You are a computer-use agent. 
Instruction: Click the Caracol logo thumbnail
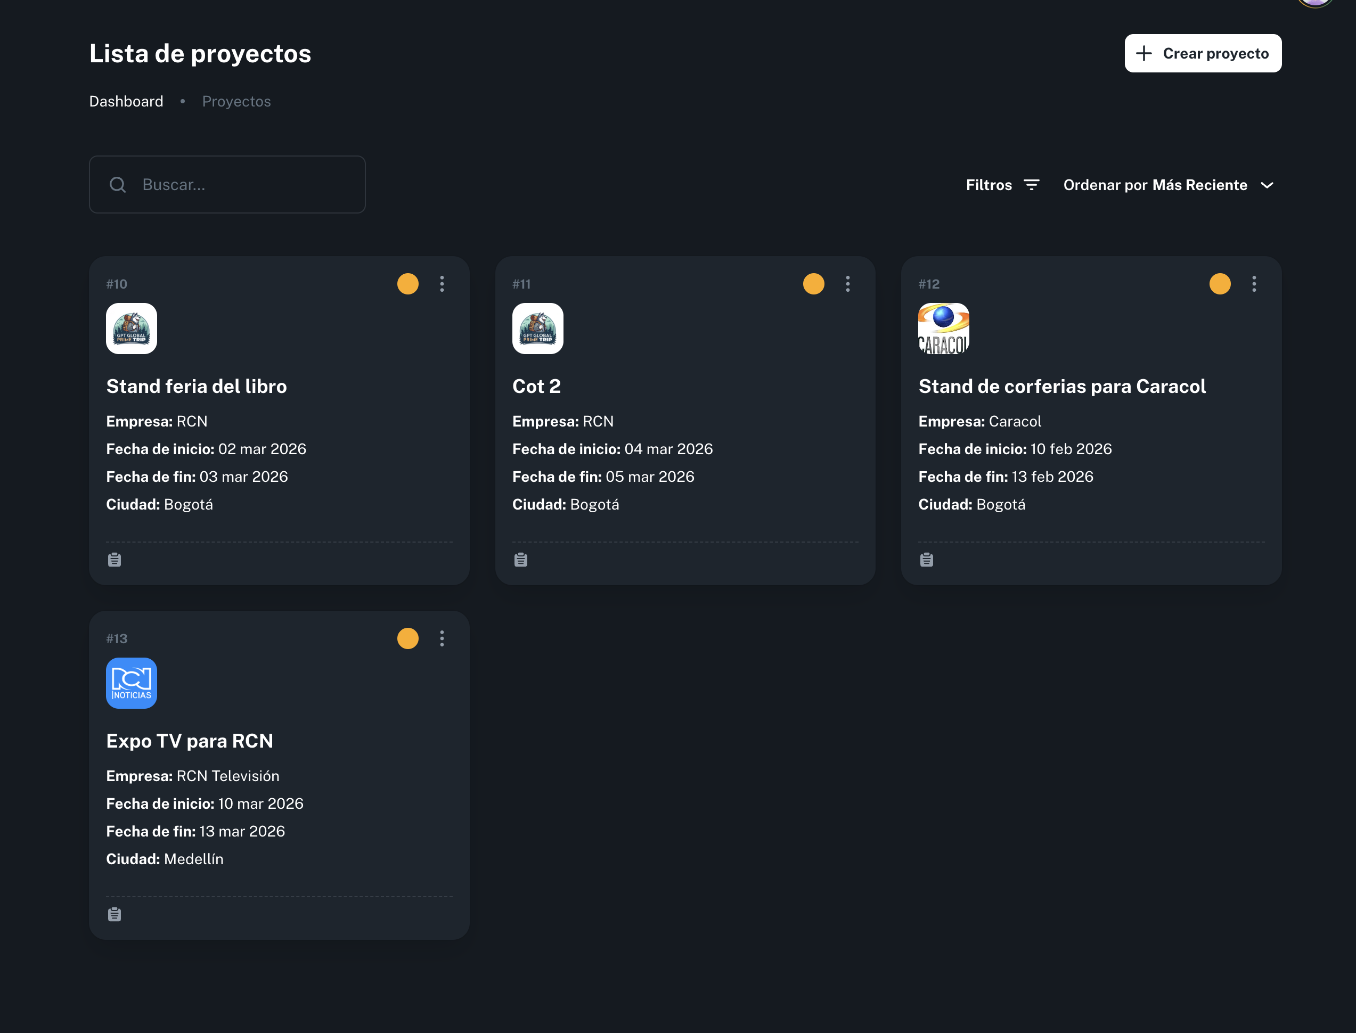click(943, 329)
